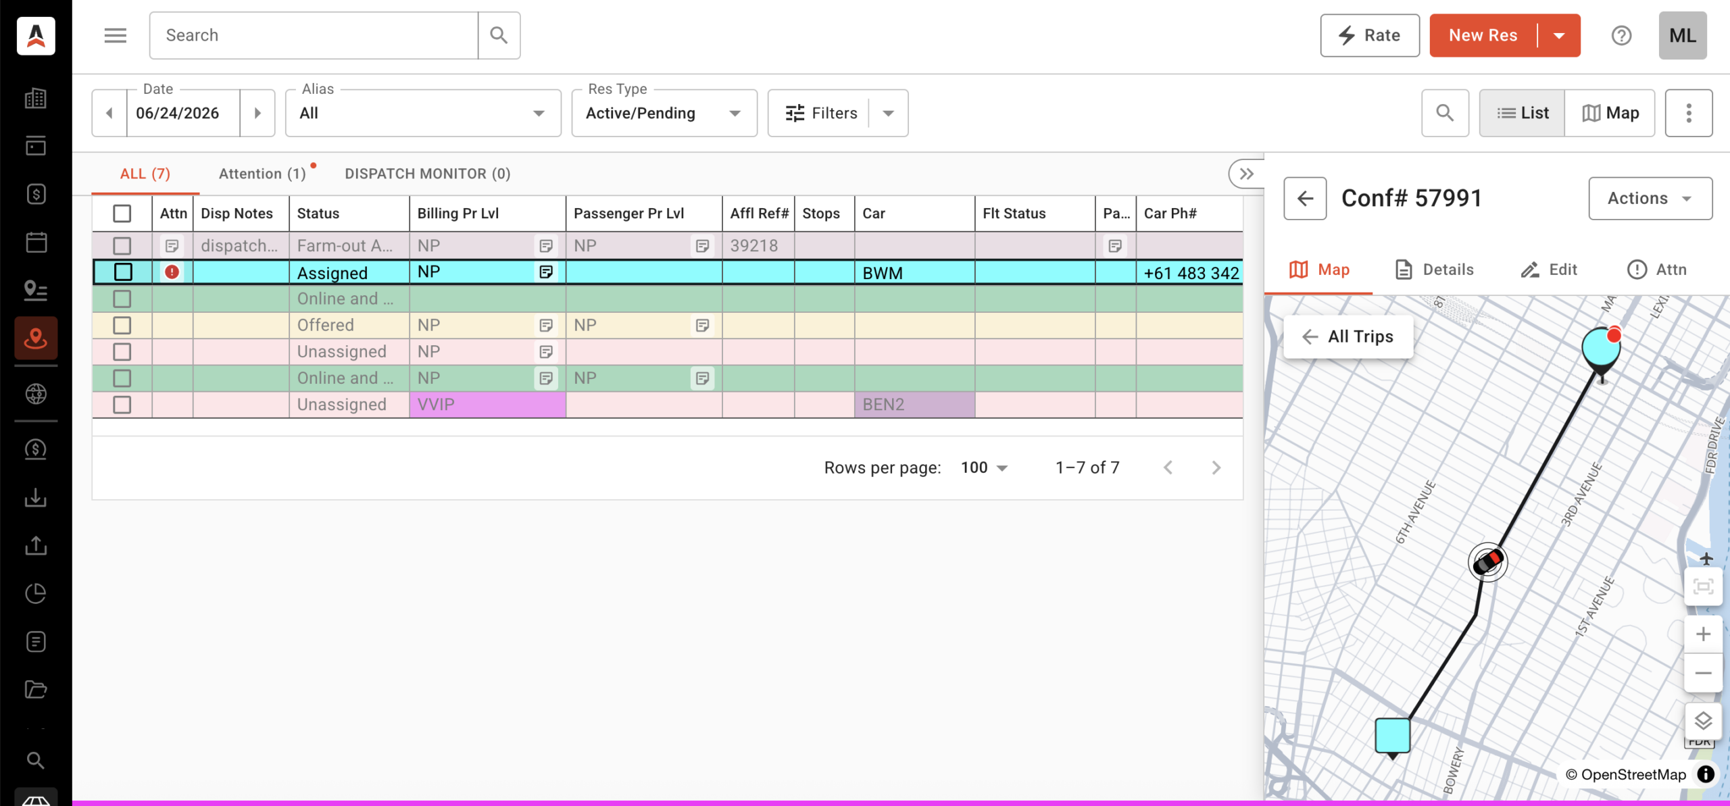Click the Rate button
1730x806 pixels.
(x=1370, y=35)
